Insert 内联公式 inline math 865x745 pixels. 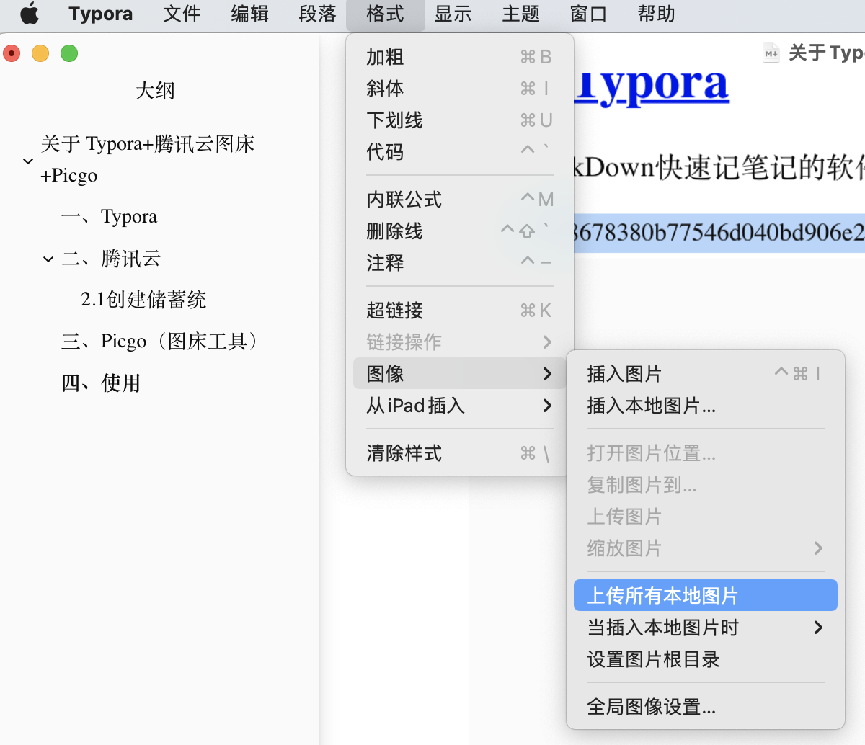pyautogui.click(x=460, y=200)
